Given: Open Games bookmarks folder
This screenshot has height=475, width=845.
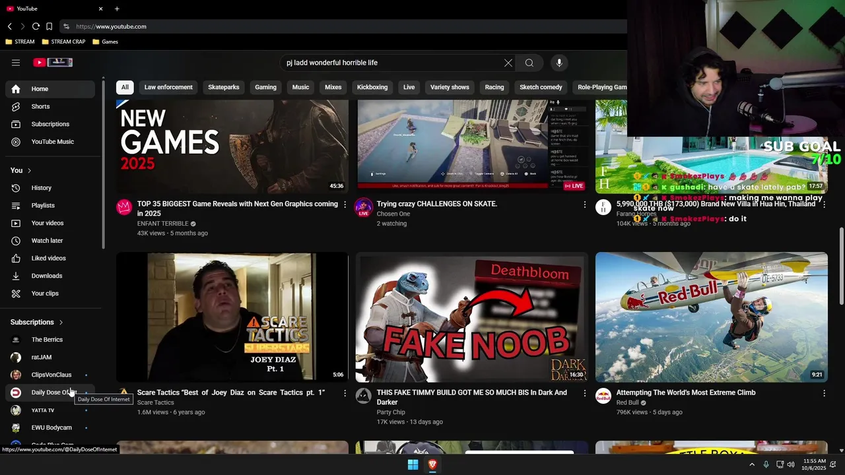Looking at the screenshot, I should coord(106,42).
